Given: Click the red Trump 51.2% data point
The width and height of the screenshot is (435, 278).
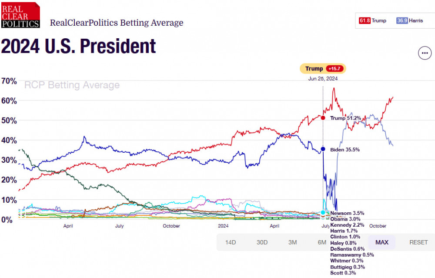Looking at the screenshot, I should [x=323, y=118].
